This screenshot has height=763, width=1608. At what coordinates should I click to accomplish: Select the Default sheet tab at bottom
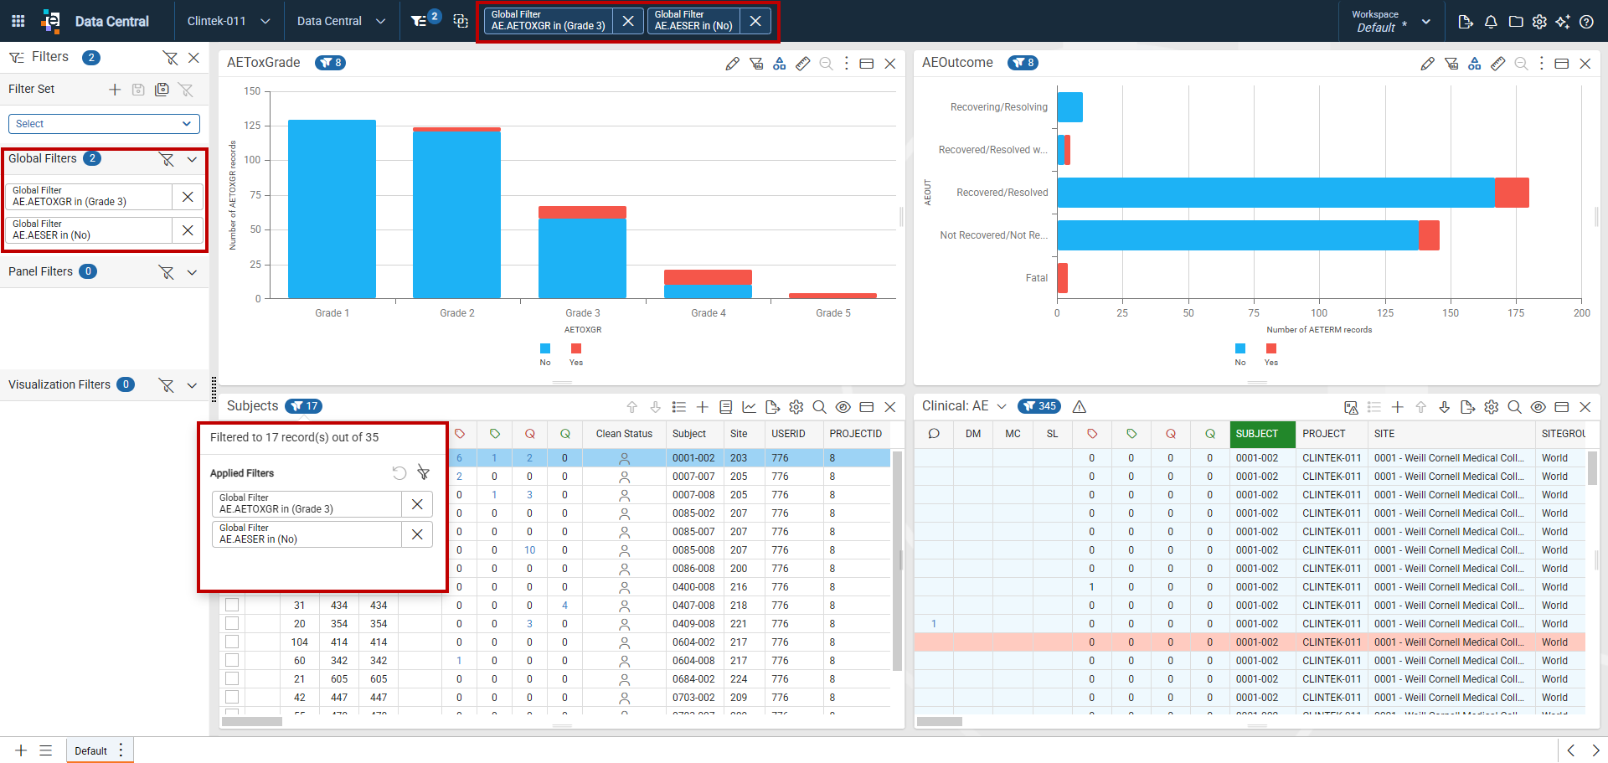click(x=90, y=750)
